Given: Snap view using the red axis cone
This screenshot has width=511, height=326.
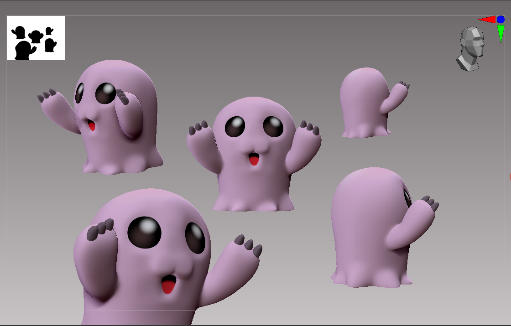Looking at the screenshot, I should click(487, 20).
